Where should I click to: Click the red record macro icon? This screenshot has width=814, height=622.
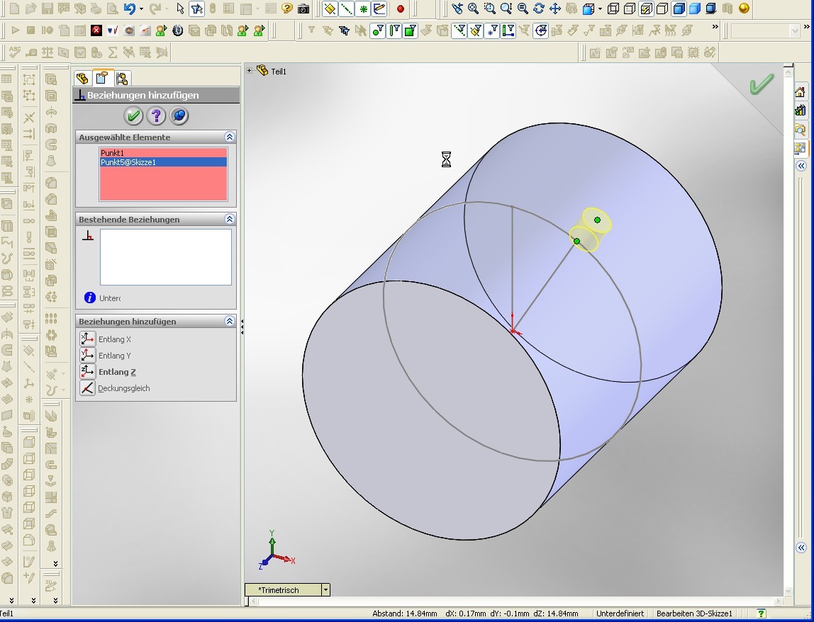(400, 9)
